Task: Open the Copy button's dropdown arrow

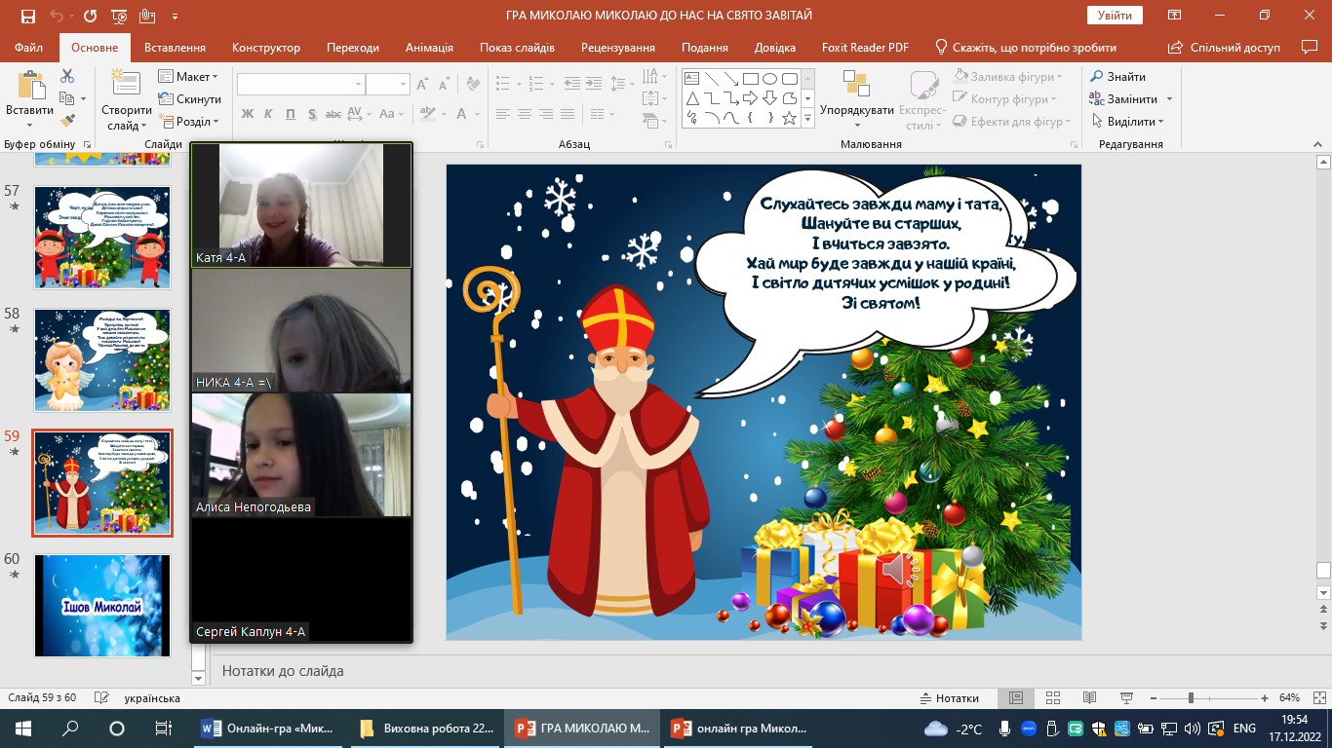Action: [83, 98]
